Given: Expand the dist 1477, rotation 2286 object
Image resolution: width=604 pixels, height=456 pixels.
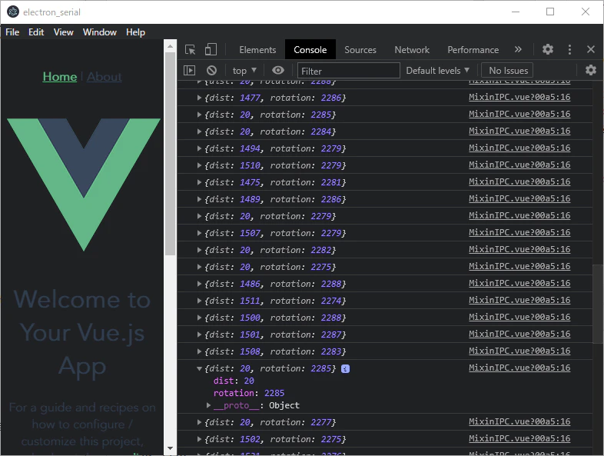Looking at the screenshot, I should click(199, 98).
